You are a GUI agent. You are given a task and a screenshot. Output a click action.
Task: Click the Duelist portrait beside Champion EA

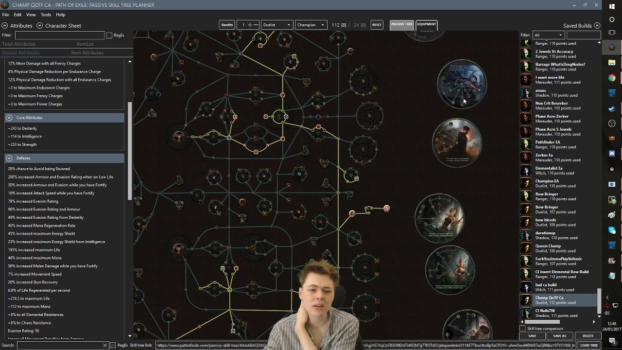[526, 183]
